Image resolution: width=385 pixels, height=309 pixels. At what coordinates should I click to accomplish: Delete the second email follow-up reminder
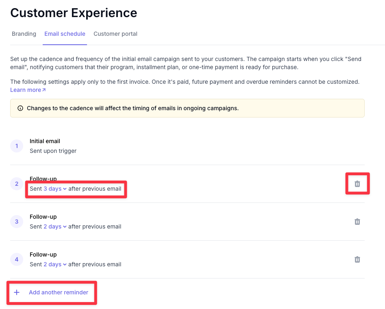tap(357, 184)
